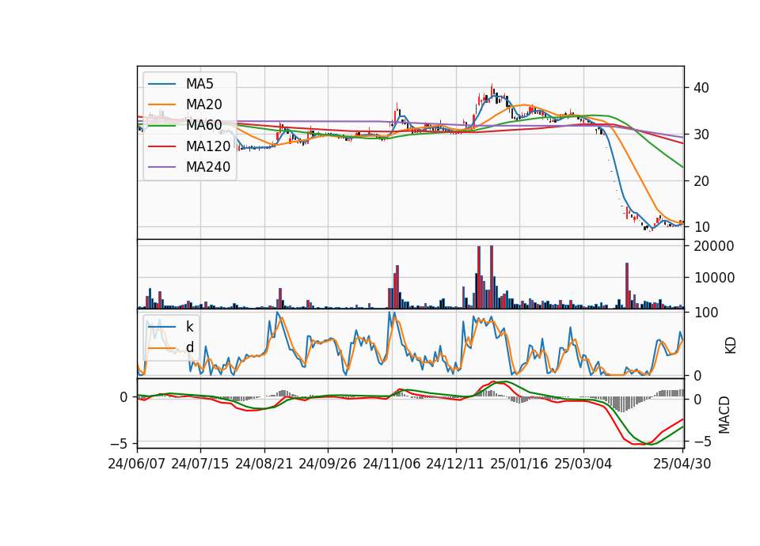Click the 'k' legend label in KD panel

189,327
